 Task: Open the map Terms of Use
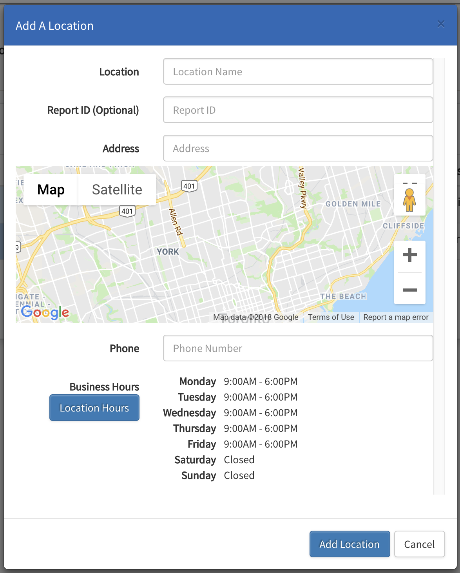(331, 317)
